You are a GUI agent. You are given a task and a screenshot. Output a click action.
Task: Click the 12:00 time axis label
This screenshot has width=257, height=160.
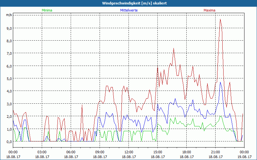(129, 152)
